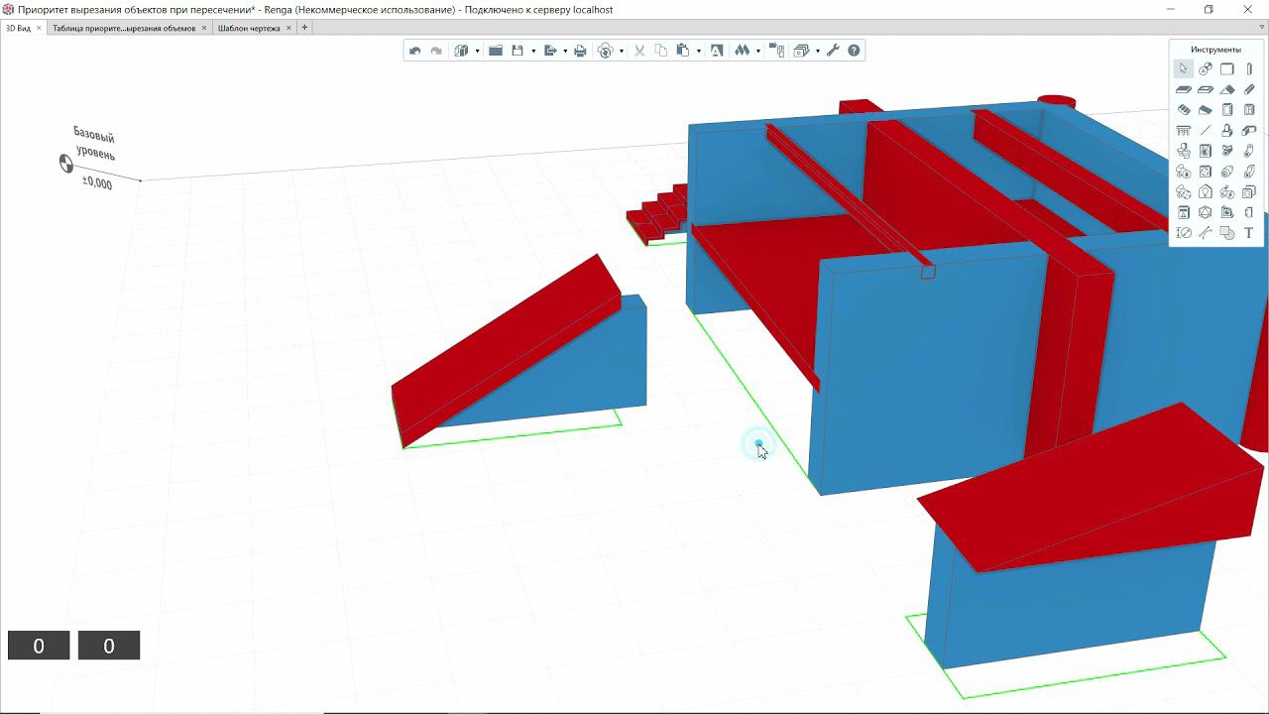Cut selection with the scissors icon
1269x714 pixels.
coord(639,51)
